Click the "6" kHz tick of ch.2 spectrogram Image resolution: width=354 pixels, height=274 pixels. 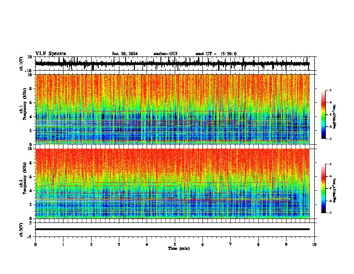31,177
